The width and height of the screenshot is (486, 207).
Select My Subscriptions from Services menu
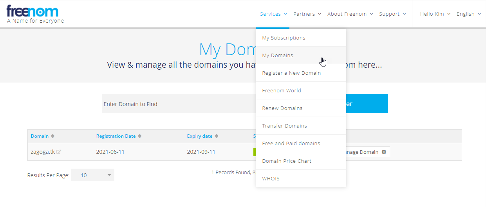[x=301, y=38]
